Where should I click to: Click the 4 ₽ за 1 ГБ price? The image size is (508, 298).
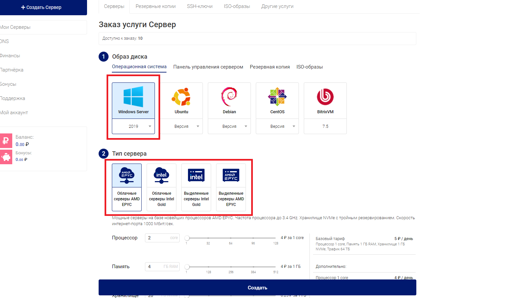click(x=291, y=267)
